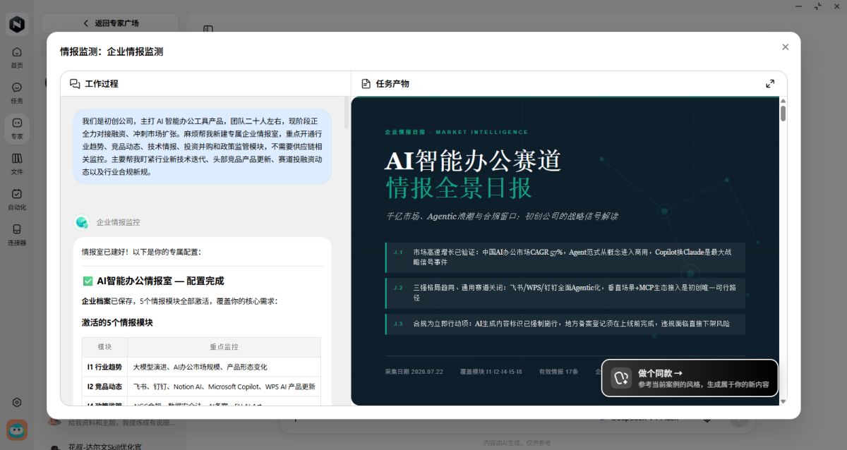Image resolution: width=847 pixels, height=450 pixels.
Task: Click the 任务产物 document icon
Action: (366, 84)
